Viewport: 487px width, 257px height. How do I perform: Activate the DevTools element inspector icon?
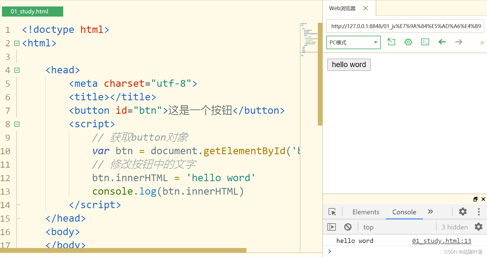coord(332,212)
